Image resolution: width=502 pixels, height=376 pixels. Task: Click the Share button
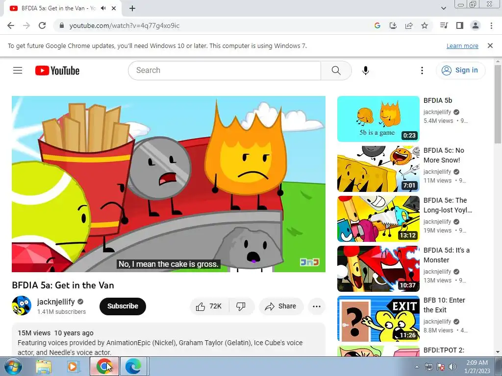pyautogui.click(x=280, y=306)
